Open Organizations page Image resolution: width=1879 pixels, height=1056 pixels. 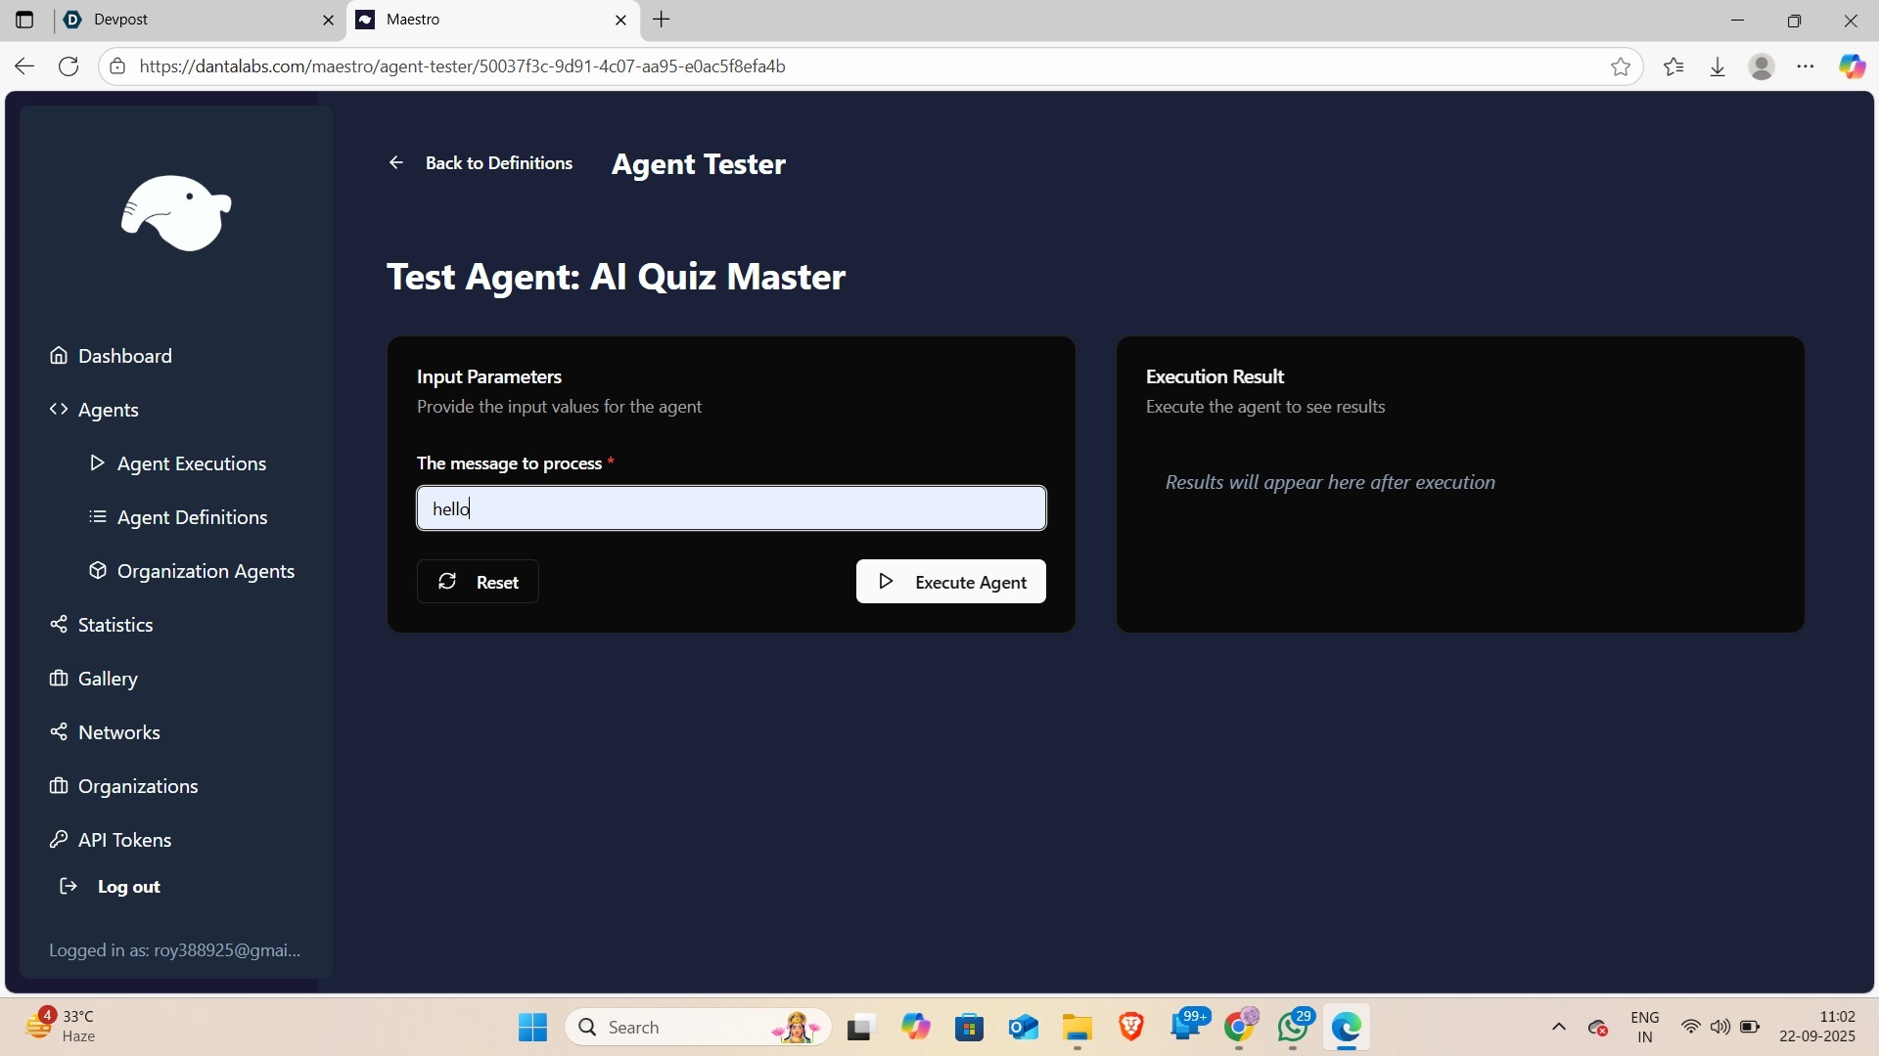[137, 786]
